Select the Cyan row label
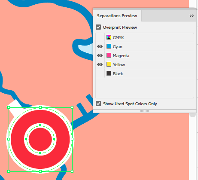This screenshot has width=198, height=180. (x=117, y=47)
